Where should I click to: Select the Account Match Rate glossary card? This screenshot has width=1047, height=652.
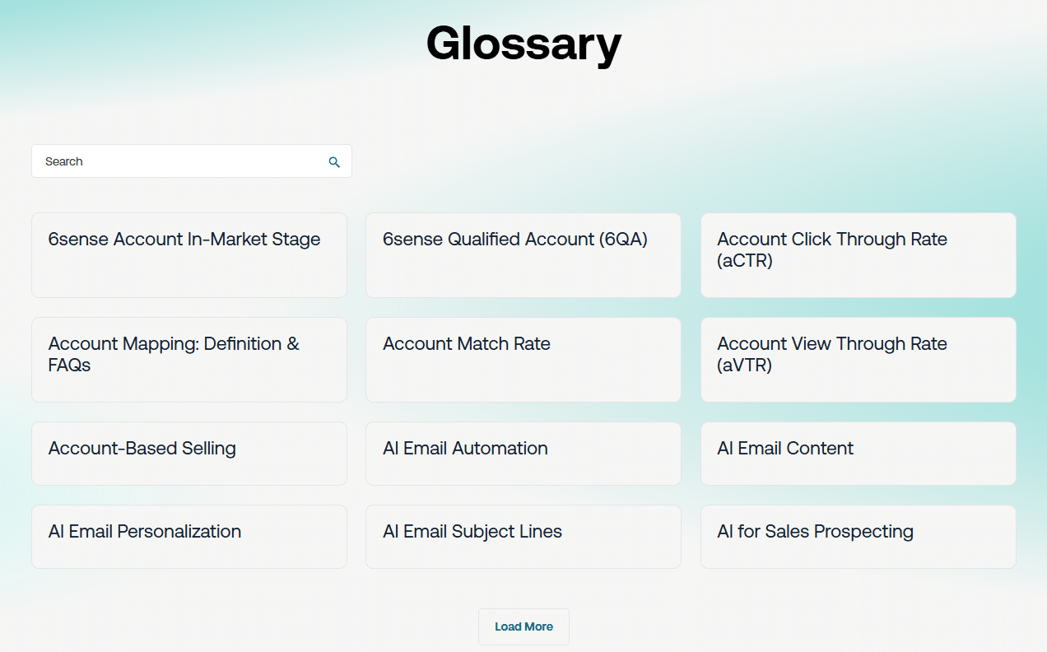(523, 360)
